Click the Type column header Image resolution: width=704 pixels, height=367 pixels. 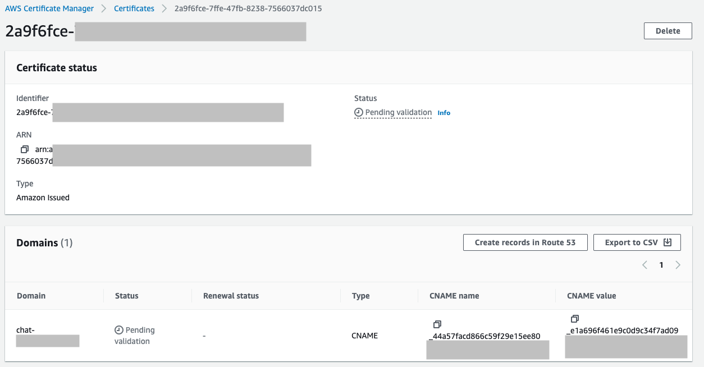(361, 296)
